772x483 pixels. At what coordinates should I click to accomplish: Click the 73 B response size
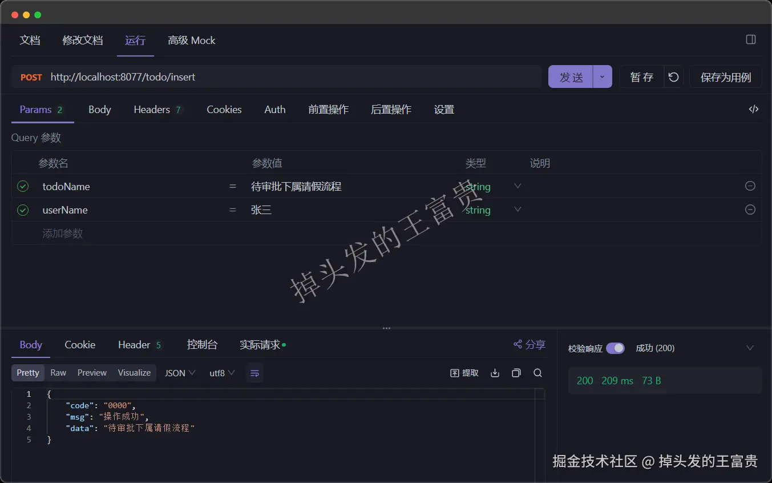(652, 381)
